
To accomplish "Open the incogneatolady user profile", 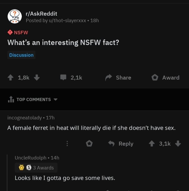I will pos(24,118).
